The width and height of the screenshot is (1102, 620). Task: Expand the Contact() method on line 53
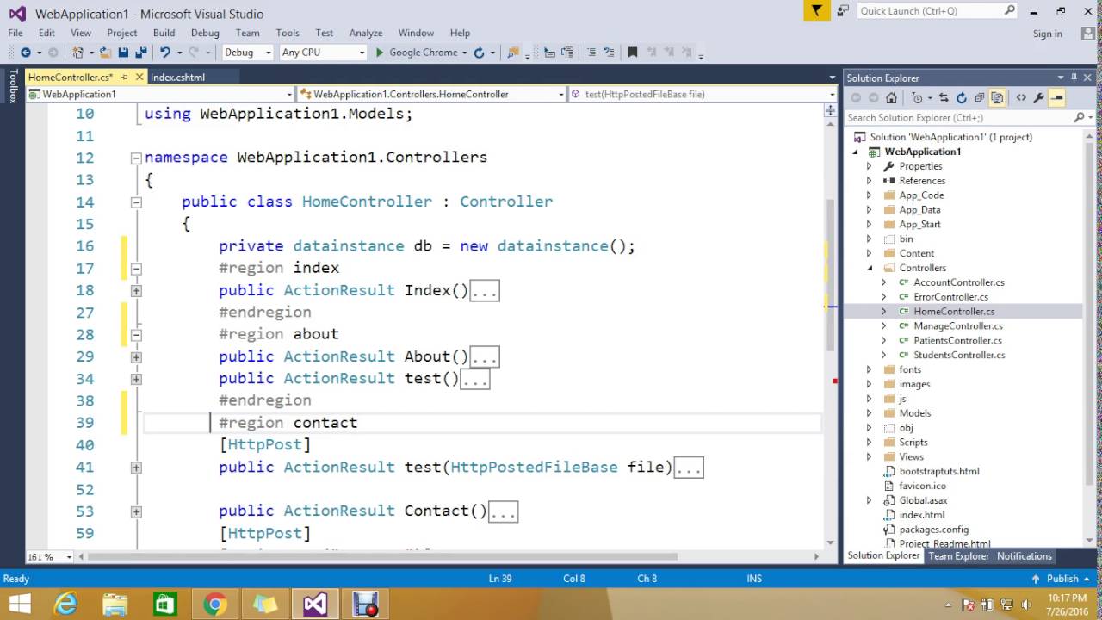[x=136, y=512]
